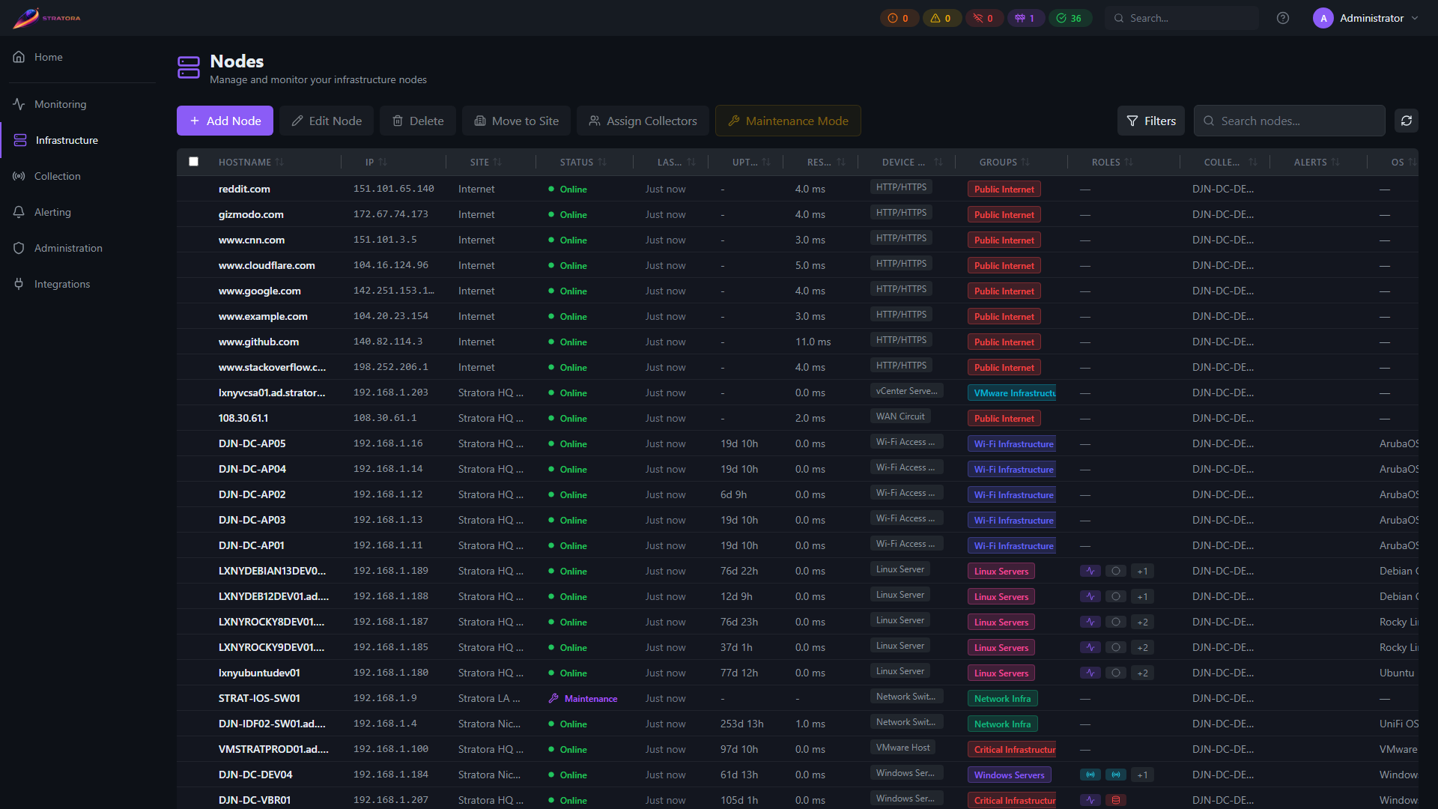The height and width of the screenshot is (809, 1438).
Task: Open the offline nodes counter badge
Action: pos(983,18)
